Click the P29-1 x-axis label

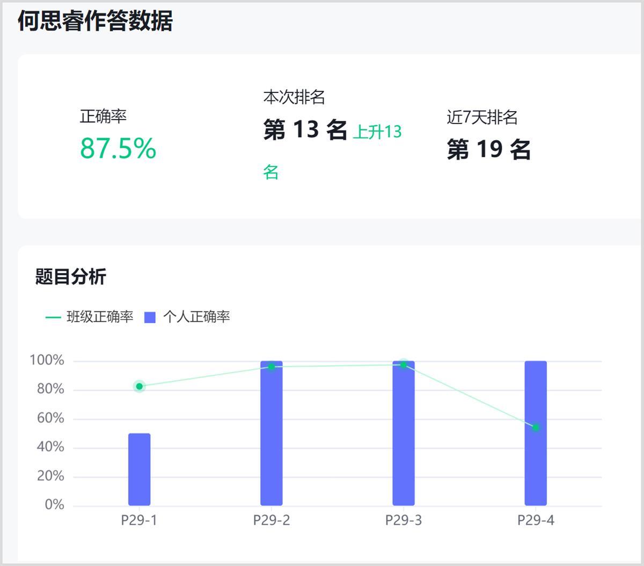[x=140, y=520]
